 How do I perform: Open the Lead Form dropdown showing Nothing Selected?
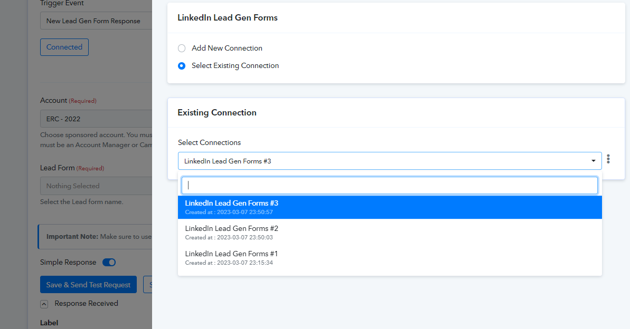tap(96, 186)
